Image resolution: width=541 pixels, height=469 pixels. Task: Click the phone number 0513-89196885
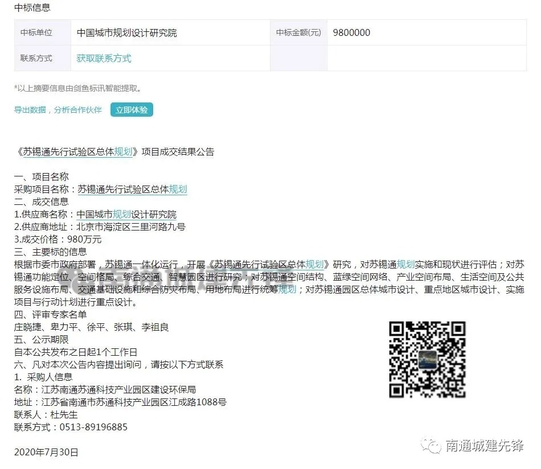point(89,427)
